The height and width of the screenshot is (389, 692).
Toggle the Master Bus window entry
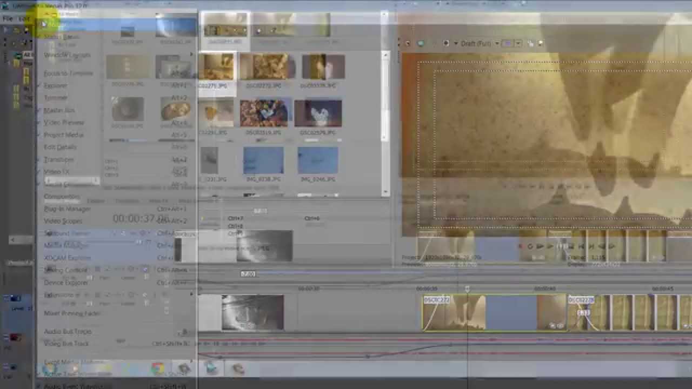(x=59, y=110)
